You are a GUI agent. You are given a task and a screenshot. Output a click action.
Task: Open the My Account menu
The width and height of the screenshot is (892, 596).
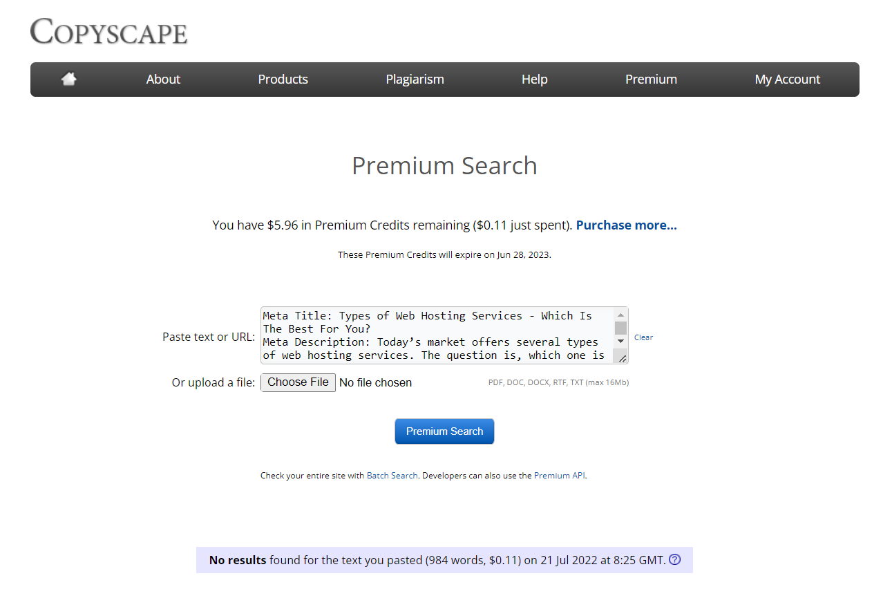788,80
